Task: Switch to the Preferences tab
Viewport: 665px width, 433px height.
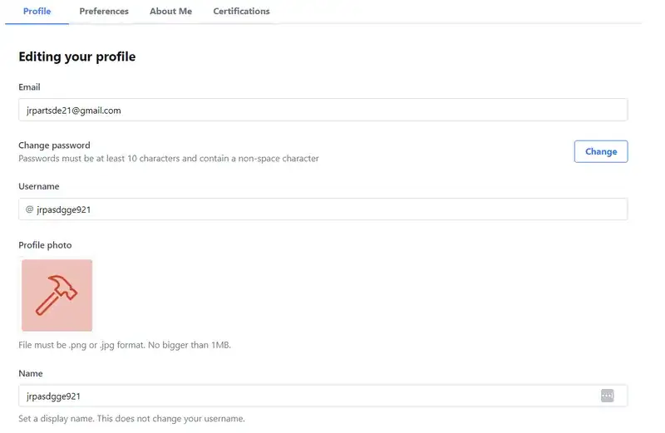Action: pyautogui.click(x=104, y=12)
